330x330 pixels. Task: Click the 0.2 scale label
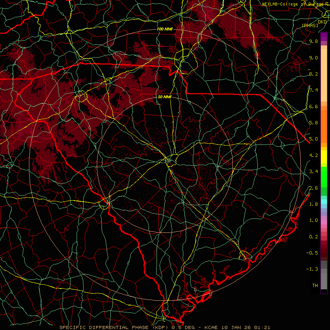pos(313,237)
